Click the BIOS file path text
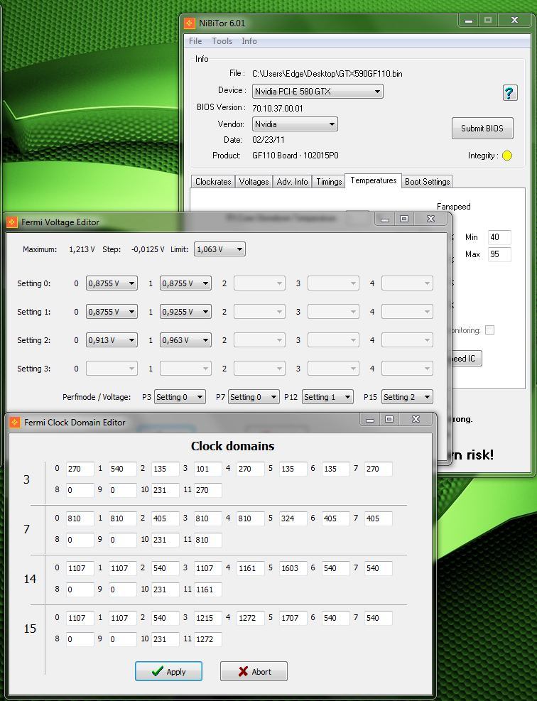537x701 pixels. [327, 74]
